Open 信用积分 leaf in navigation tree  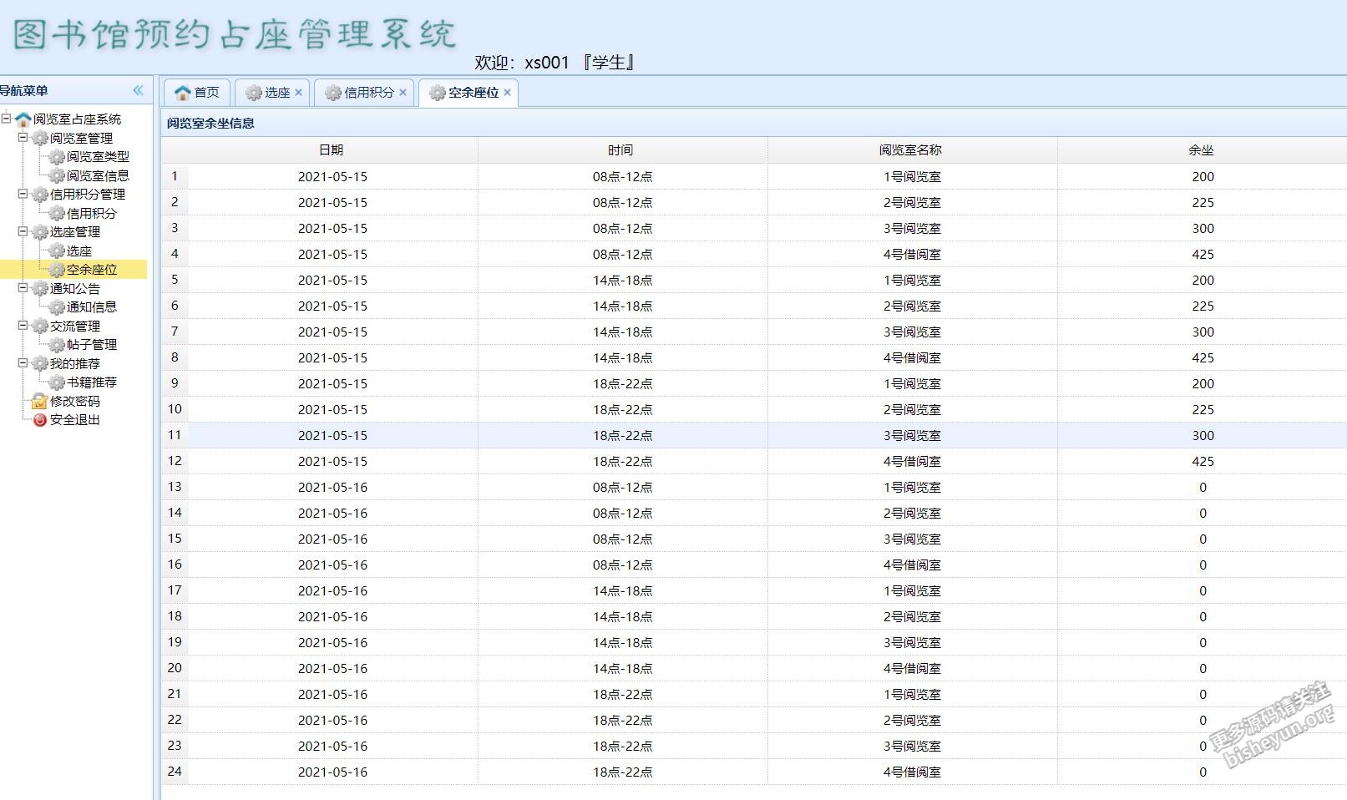pyautogui.click(x=92, y=213)
